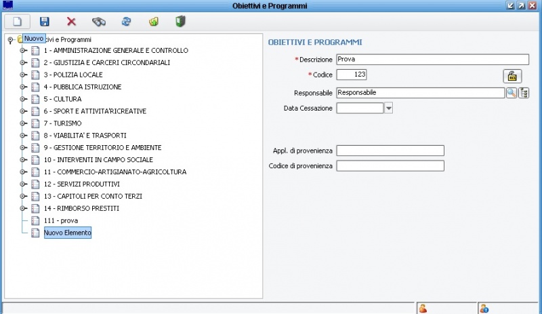542x314 pixels.
Task: Click the Descrizione field containing Prova
Action: coord(432,59)
